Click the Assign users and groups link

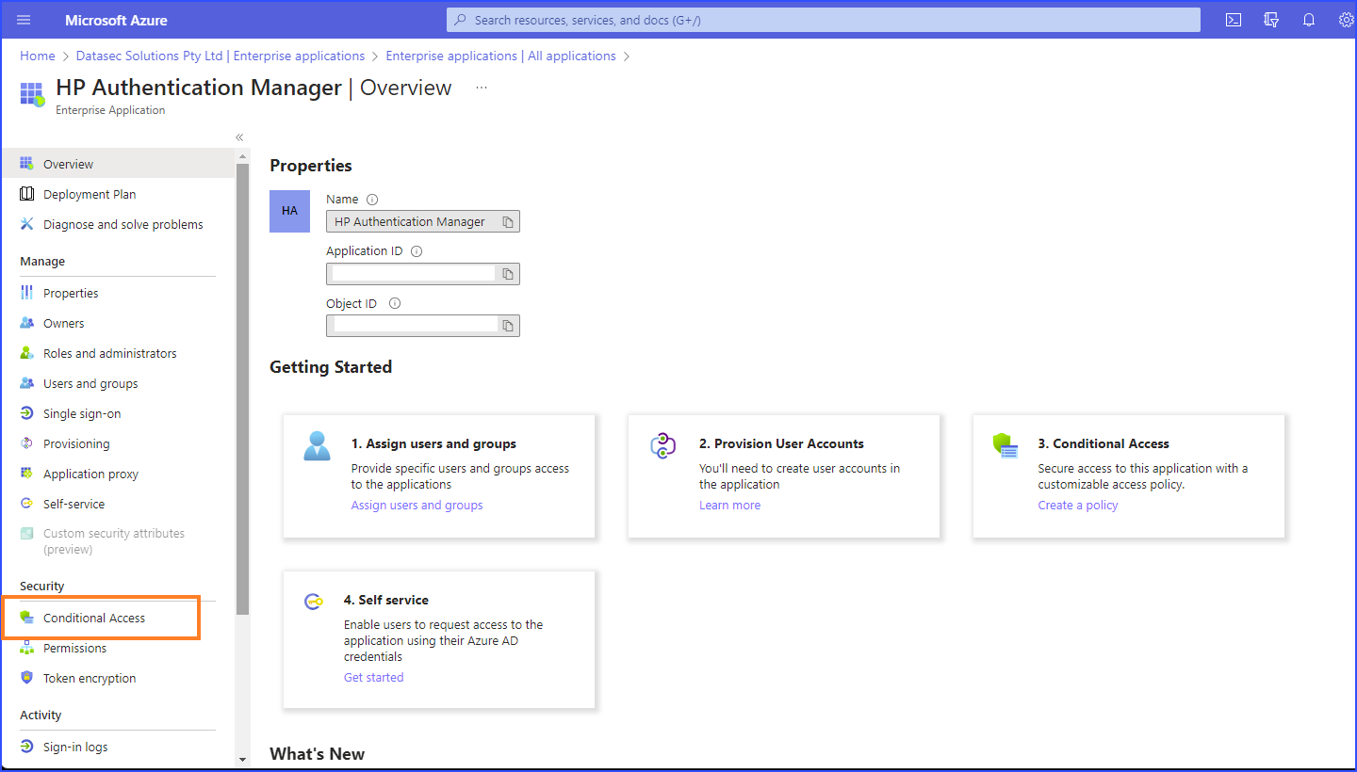pyautogui.click(x=417, y=506)
